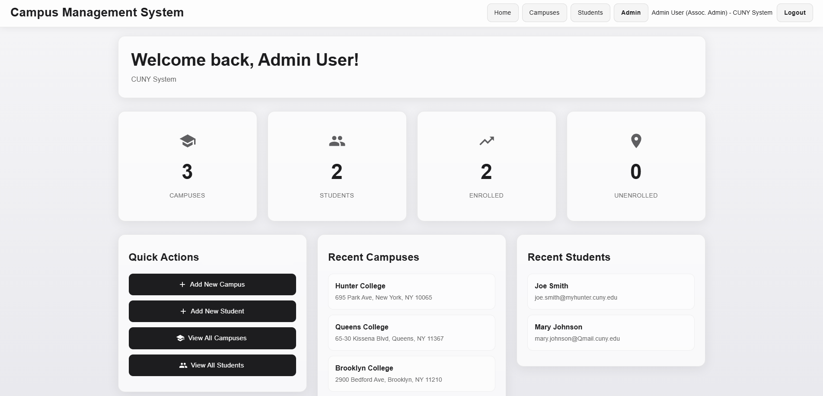The width and height of the screenshot is (823, 396).
Task: Open the Home navigation tab
Action: tap(502, 13)
